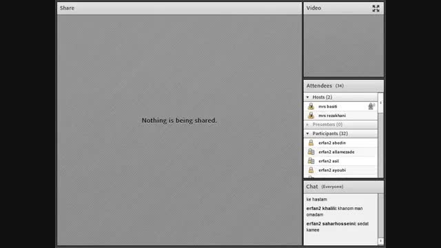
Task: Select participant erfan2 allamezade
Action: pos(340,152)
